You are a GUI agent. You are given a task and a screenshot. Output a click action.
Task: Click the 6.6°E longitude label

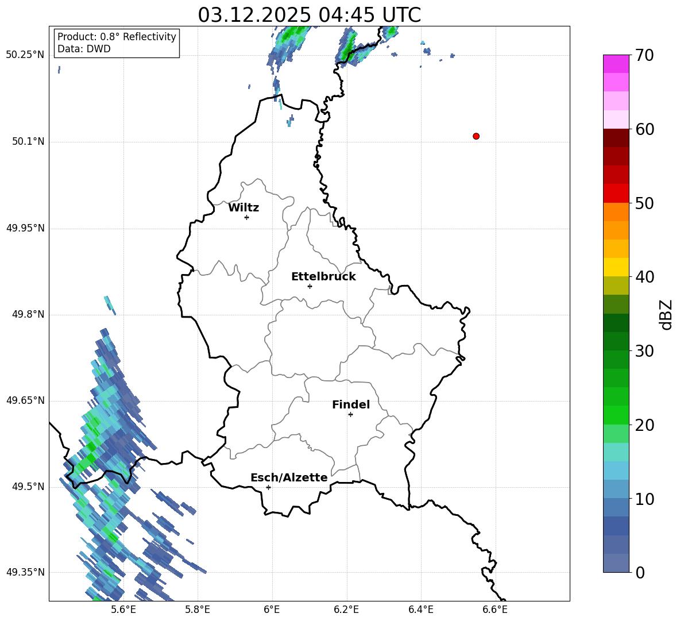pos(495,610)
